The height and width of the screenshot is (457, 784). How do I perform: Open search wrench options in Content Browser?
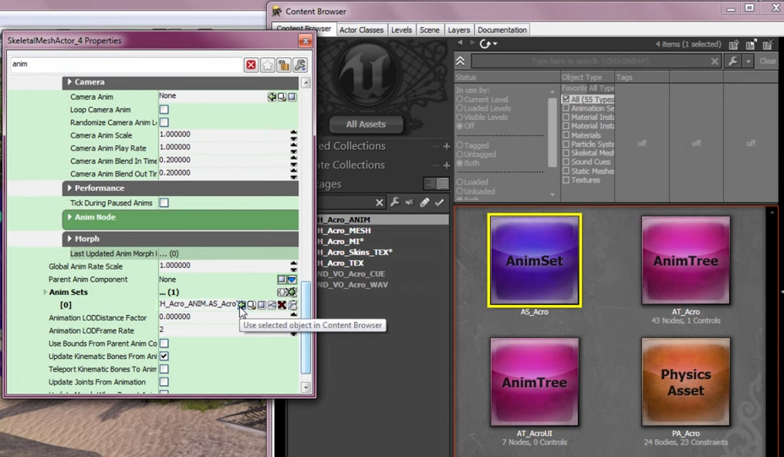pos(733,61)
